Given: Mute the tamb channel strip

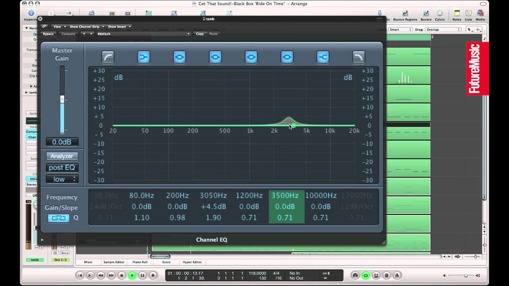Looking at the screenshot, I should pyautogui.click(x=37, y=247).
